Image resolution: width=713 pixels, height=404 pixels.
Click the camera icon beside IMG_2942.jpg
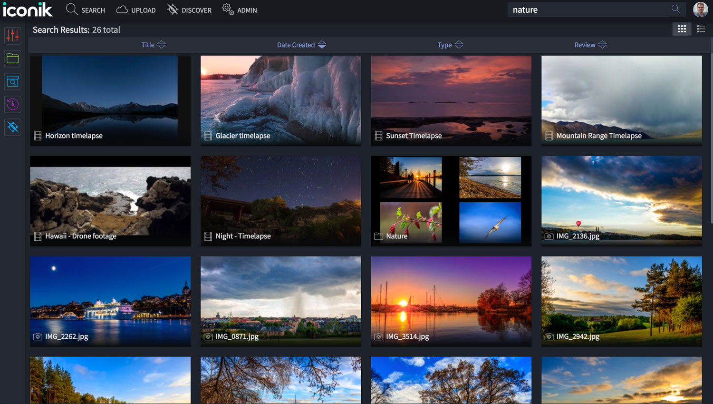(549, 337)
